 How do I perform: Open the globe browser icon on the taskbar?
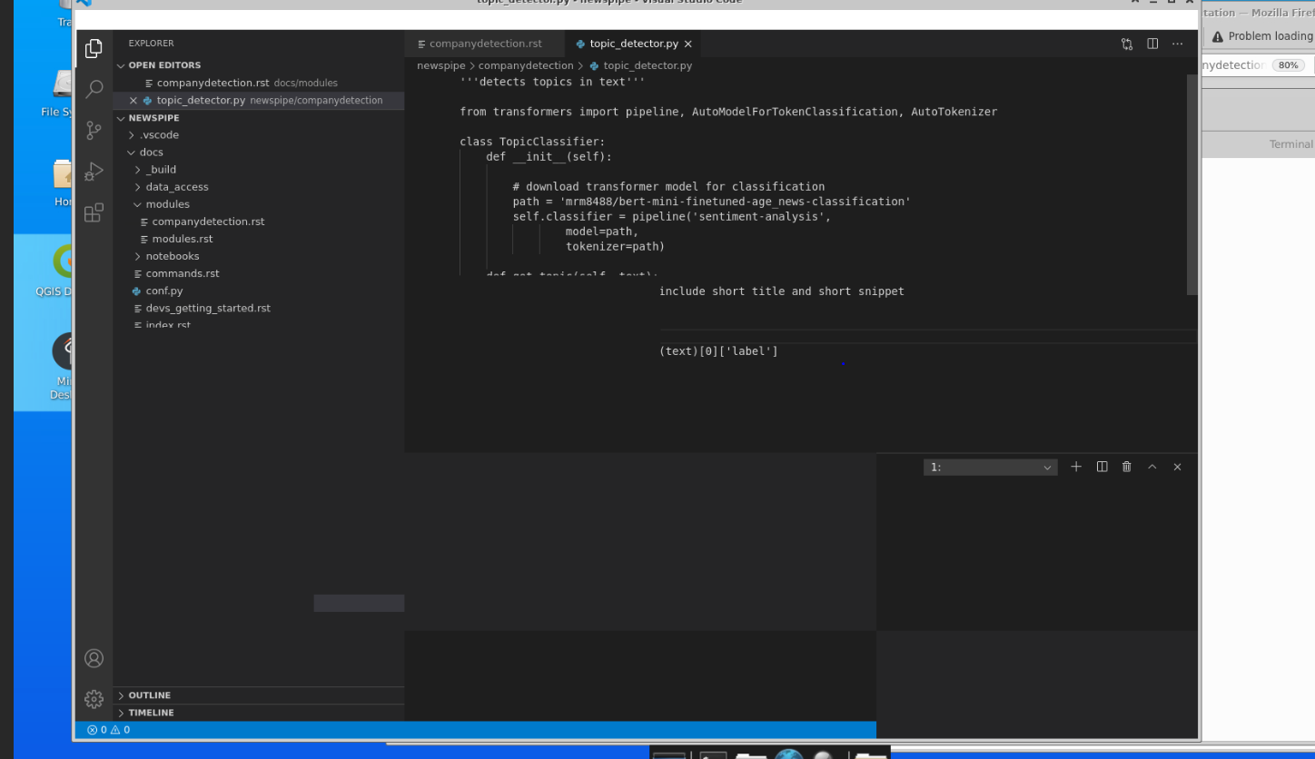788,754
